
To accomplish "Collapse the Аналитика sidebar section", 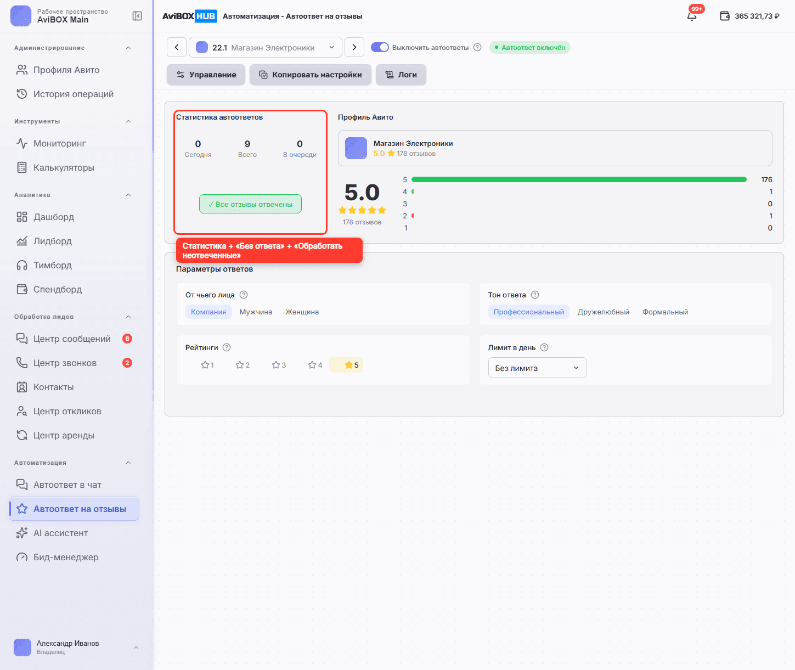I will point(128,195).
